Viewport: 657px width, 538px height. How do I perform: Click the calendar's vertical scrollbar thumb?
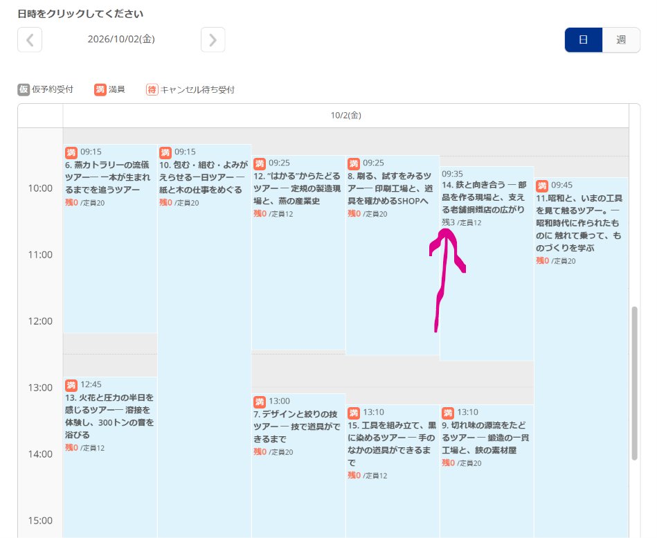point(634,384)
